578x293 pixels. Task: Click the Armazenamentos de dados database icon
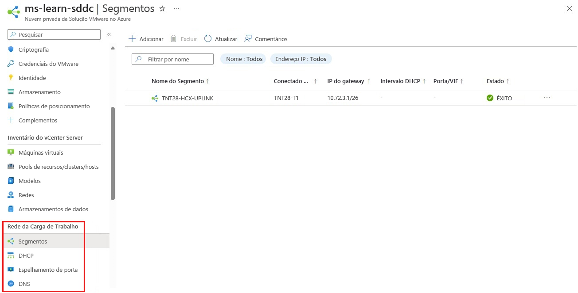point(11,209)
